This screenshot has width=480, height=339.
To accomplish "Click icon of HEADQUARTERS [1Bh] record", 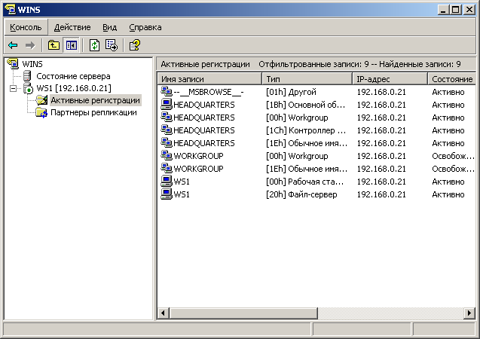I will tap(167, 104).
